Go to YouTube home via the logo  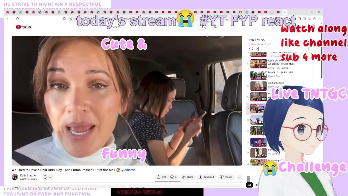tap(24, 27)
